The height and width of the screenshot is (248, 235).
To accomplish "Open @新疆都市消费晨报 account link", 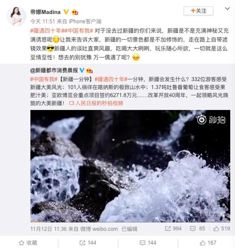I will click(54, 71).
